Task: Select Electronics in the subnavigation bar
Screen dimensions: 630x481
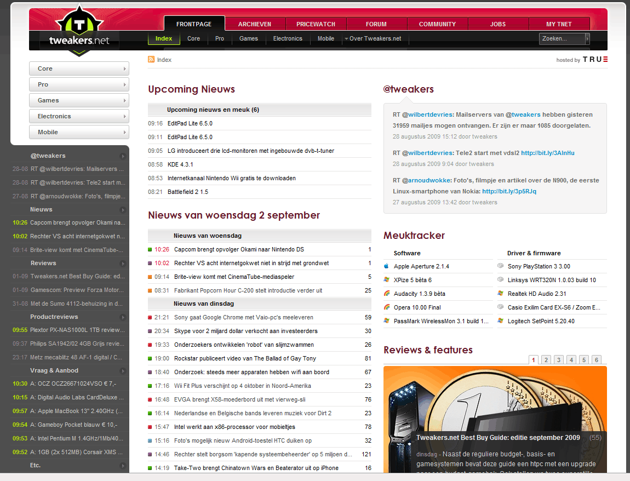Action: pos(288,38)
